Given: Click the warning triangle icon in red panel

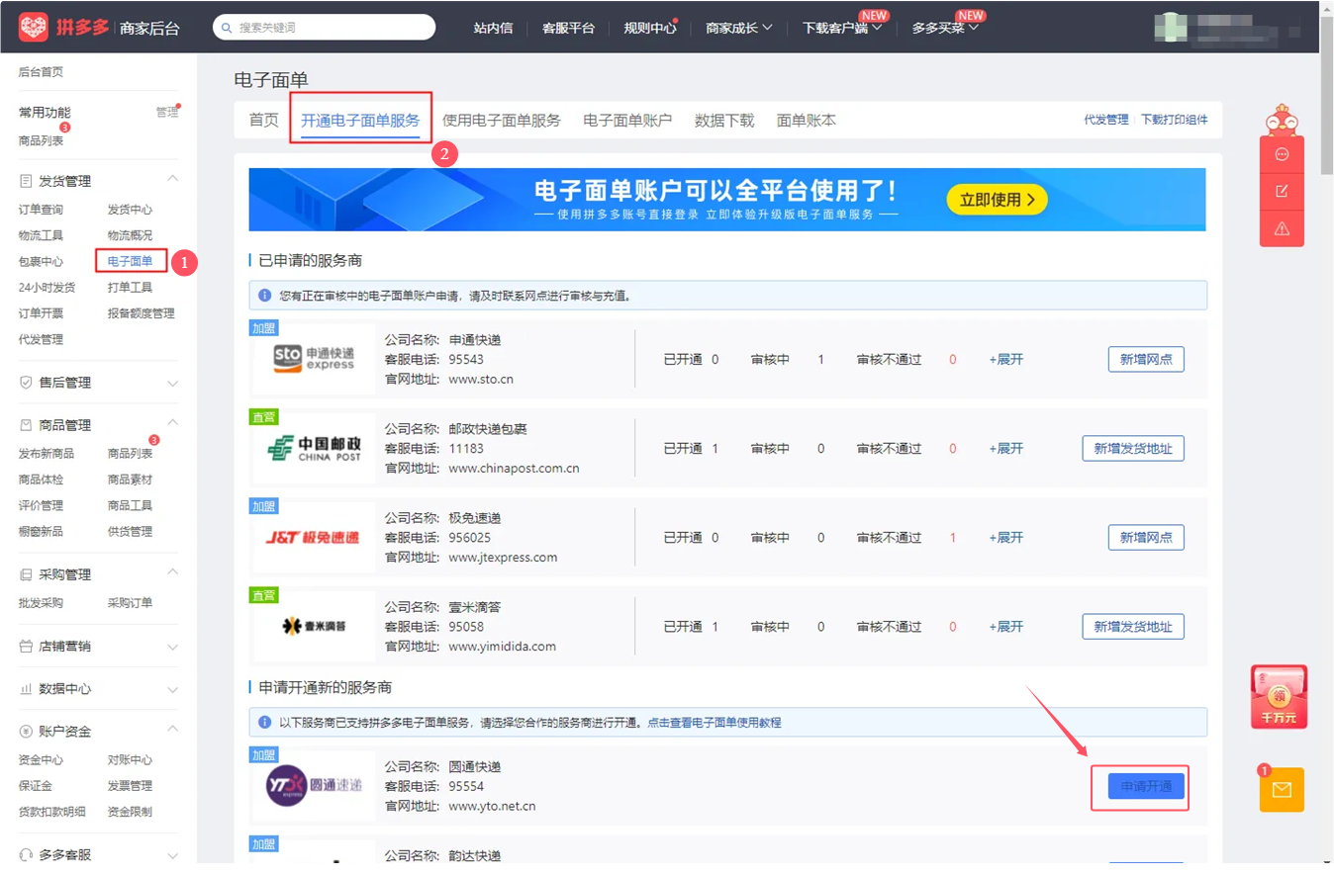Looking at the screenshot, I should coord(1282,228).
